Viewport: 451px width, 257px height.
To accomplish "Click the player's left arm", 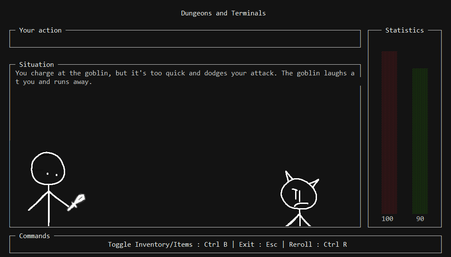I will tap(38, 201).
